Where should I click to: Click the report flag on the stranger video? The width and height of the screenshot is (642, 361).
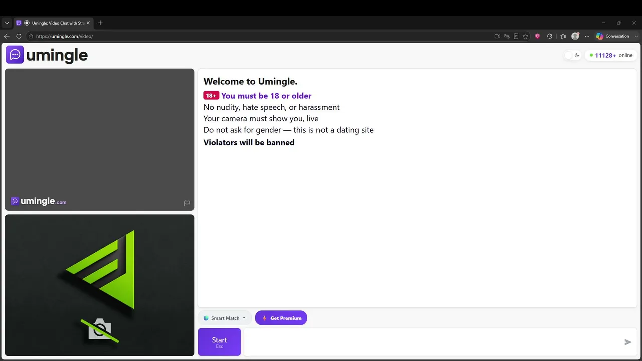click(187, 203)
